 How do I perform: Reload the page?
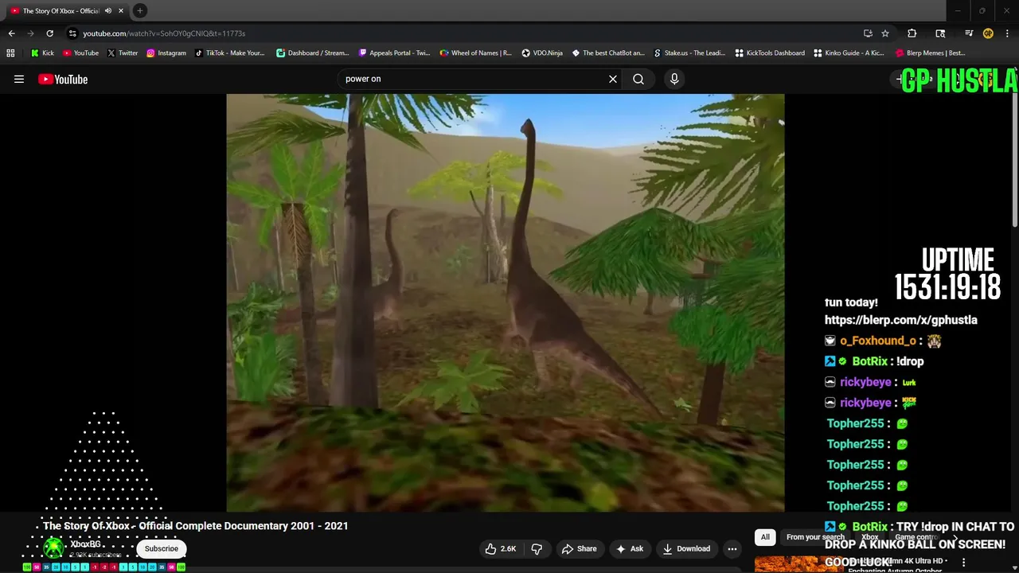point(49,33)
